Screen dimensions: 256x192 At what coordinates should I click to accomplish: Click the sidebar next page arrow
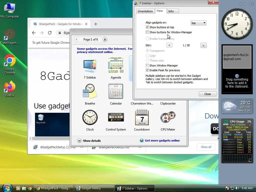click(x=245, y=4)
